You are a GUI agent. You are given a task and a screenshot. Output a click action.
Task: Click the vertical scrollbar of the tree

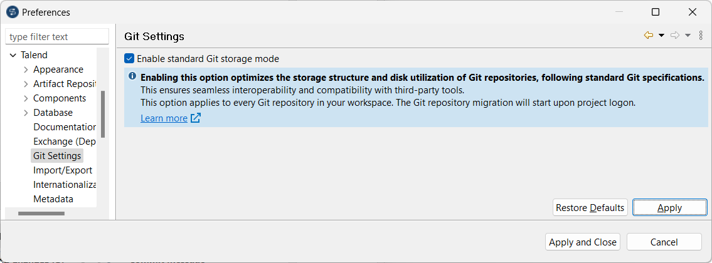(103, 114)
